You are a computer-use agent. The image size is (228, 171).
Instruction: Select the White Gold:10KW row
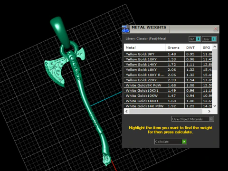(x=168, y=96)
